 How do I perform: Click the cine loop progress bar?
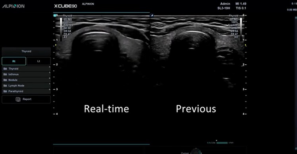pyautogui.click(x=222, y=143)
